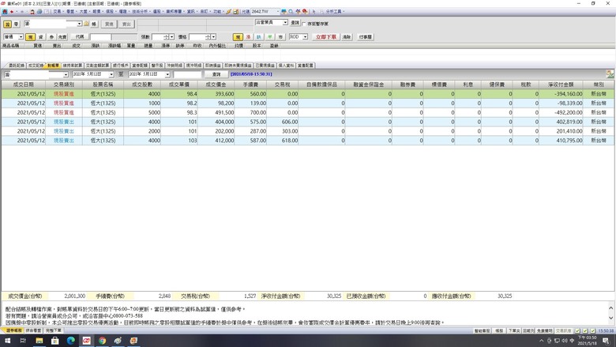The image size is (616, 347).
Task: Select the yellow 證 order type button
Action: (7, 25)
